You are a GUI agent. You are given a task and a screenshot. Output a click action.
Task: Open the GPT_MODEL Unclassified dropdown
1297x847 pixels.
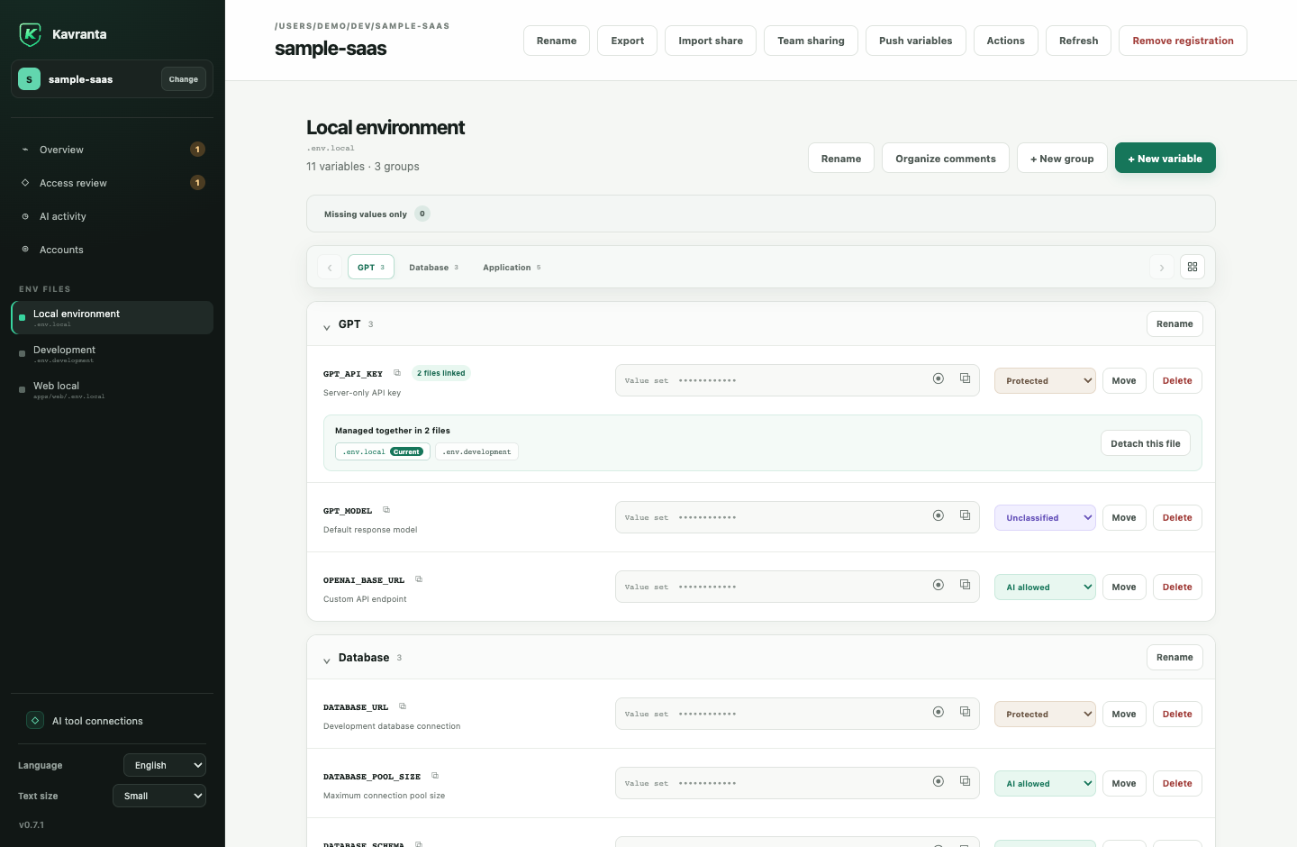pos(1045,518)
